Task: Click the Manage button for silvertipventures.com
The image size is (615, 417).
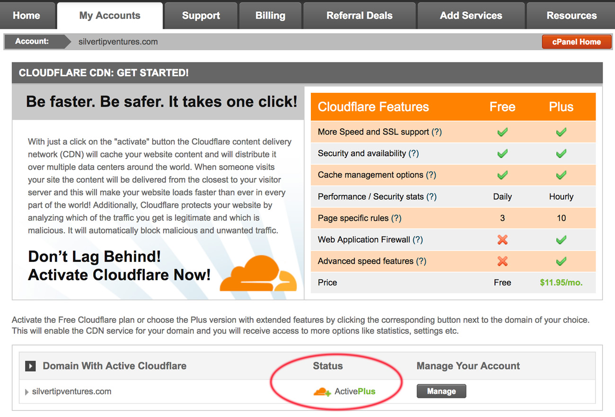Action: (441, 391)
